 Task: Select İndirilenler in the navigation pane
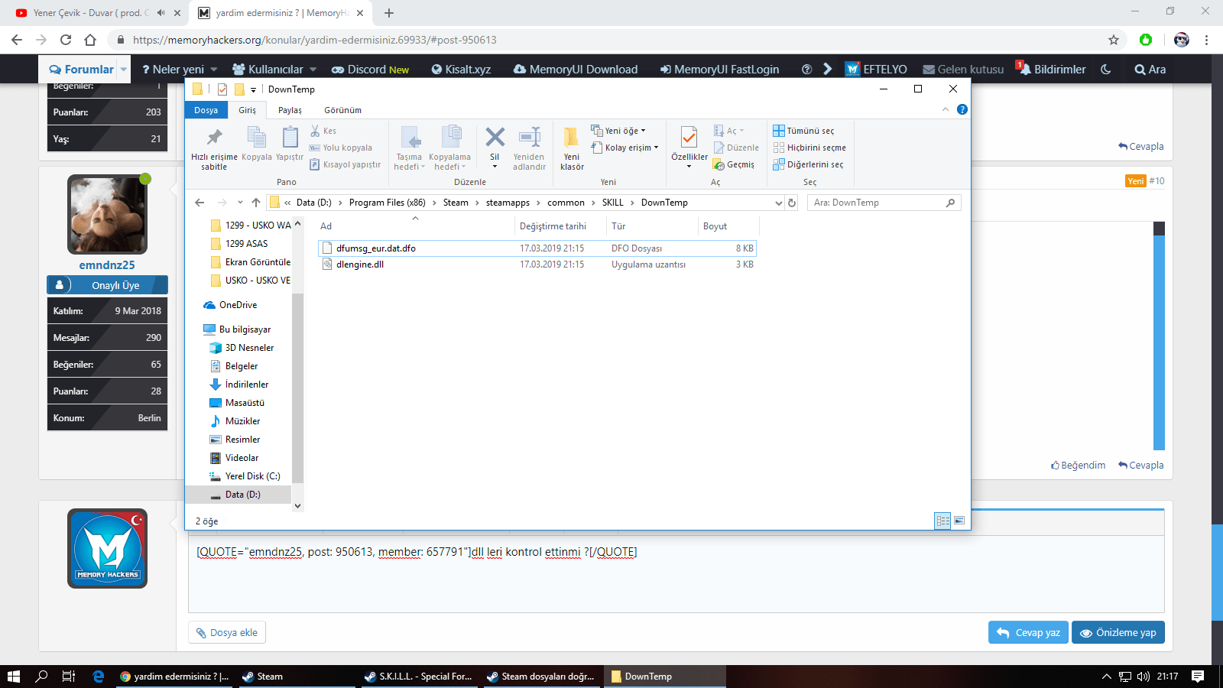point(247,385)
